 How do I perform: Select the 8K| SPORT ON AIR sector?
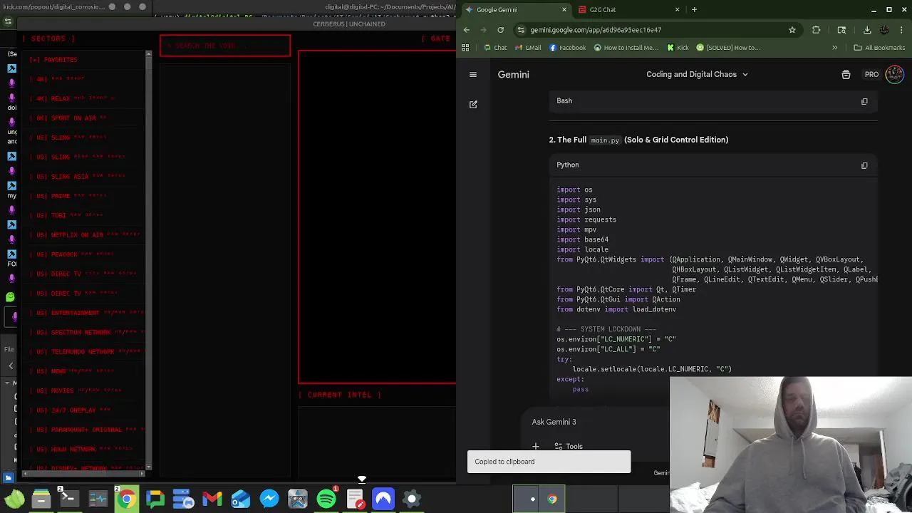coord(83,118)
